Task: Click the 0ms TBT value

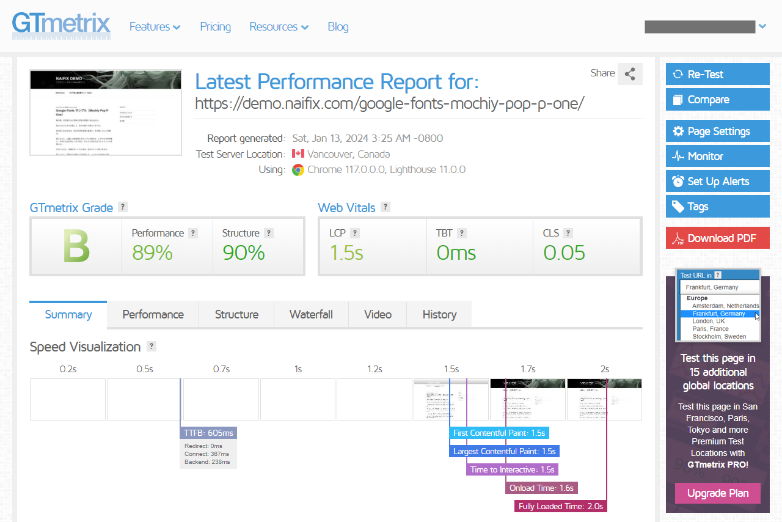Action: 456,252
